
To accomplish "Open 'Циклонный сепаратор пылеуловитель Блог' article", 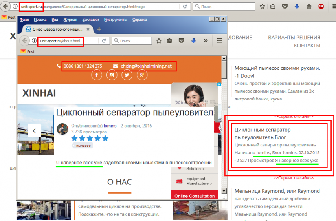I will pyautogui.click(x=263, y=133).
